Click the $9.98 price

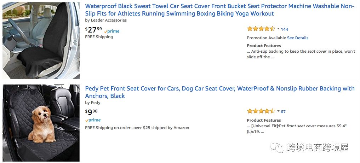point(91,112)
